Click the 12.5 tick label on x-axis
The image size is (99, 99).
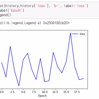[55, 92]
